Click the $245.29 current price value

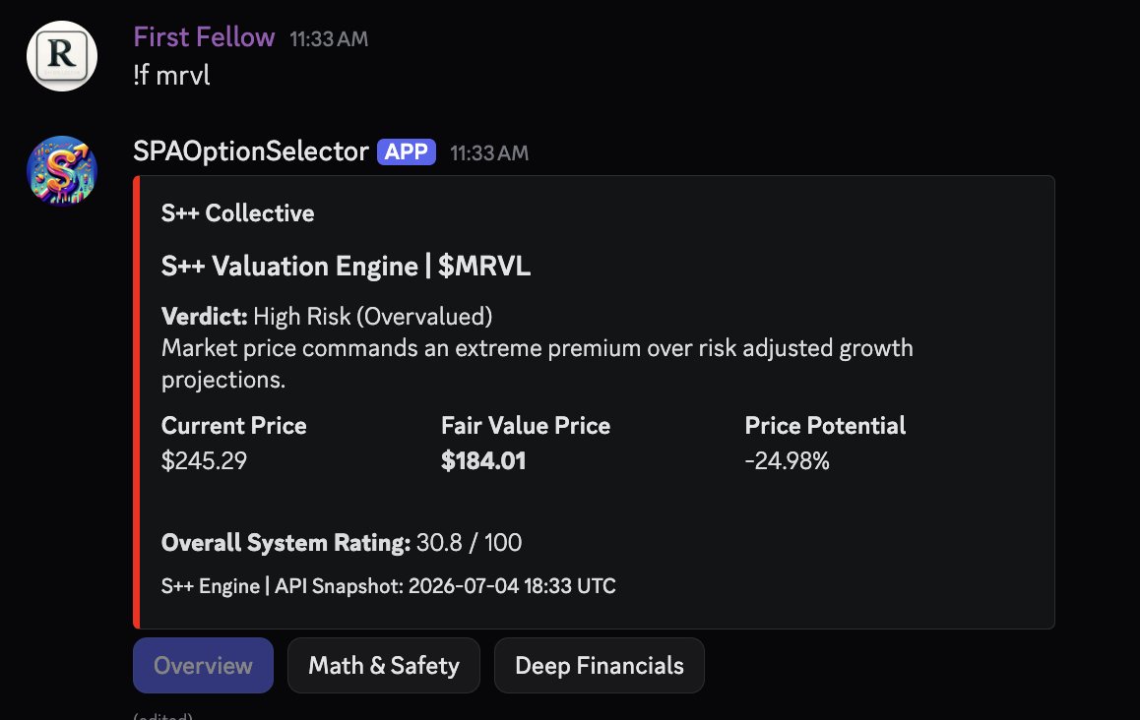click(x=205, y=460)
